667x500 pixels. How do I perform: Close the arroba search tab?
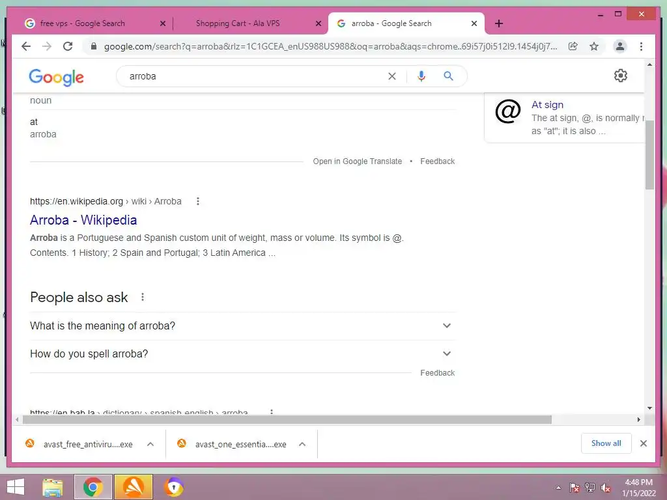coord(474,24)
